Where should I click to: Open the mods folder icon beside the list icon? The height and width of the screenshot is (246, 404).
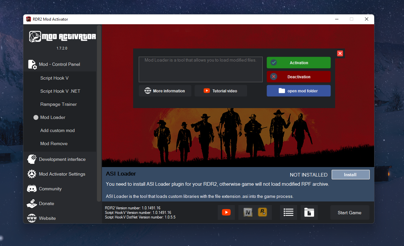(x=309, y=212)
